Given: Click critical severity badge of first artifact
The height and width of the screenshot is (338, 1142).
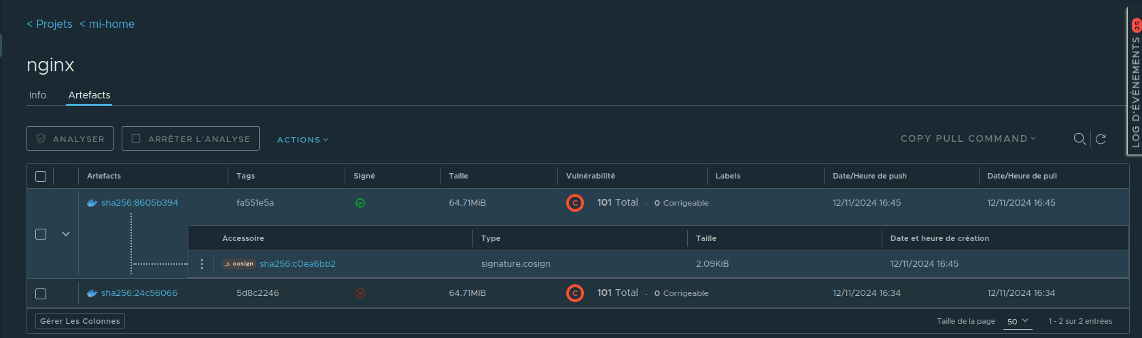Looking at the screenshot, I should (575, 203).
